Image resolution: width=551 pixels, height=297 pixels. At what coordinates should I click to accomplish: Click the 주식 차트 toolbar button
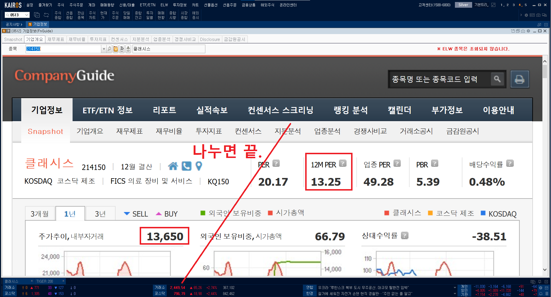[x=92, y=15]
